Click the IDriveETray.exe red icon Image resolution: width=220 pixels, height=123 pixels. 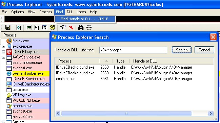[x=9, y=52]
